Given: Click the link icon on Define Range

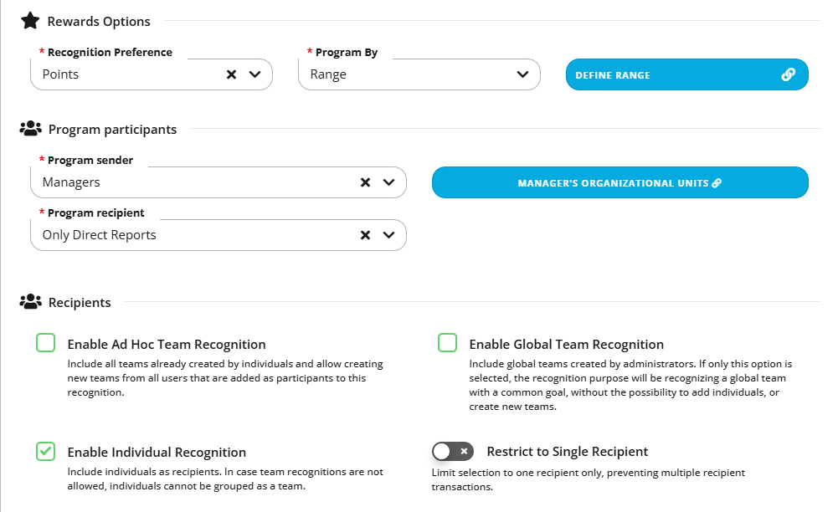Looking at the screenshot, I should click(x=789, y=74).
